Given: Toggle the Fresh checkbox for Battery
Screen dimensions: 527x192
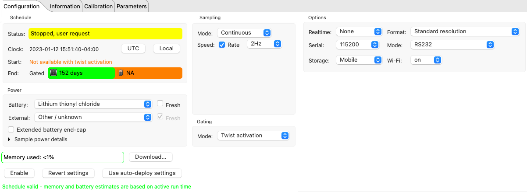Looking at the screenshot, I should click(160, 104).
